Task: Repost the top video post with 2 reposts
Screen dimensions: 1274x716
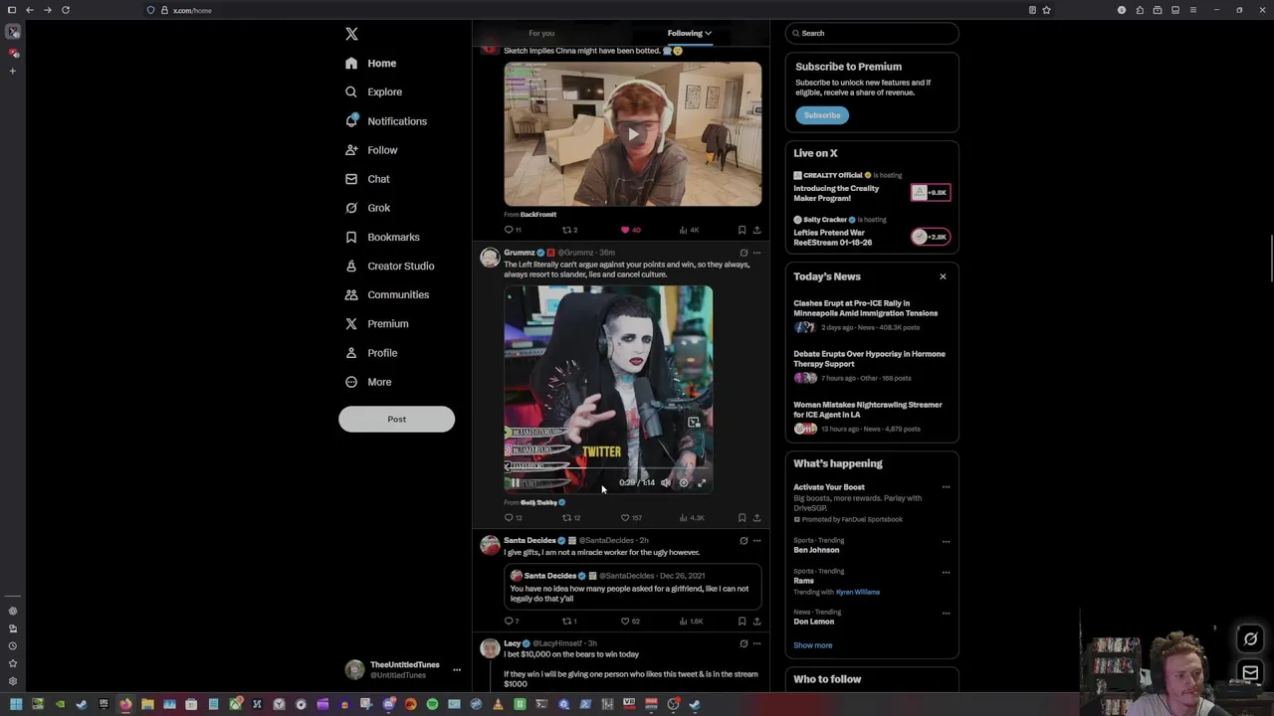Action: (x=569, y=230)
